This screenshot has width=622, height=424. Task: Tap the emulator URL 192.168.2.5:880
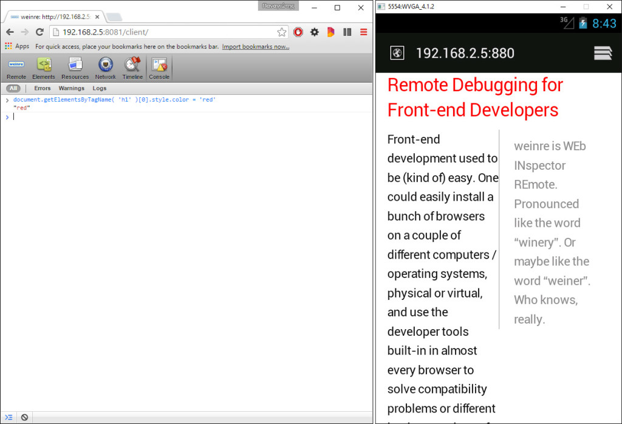pos(465,54)
